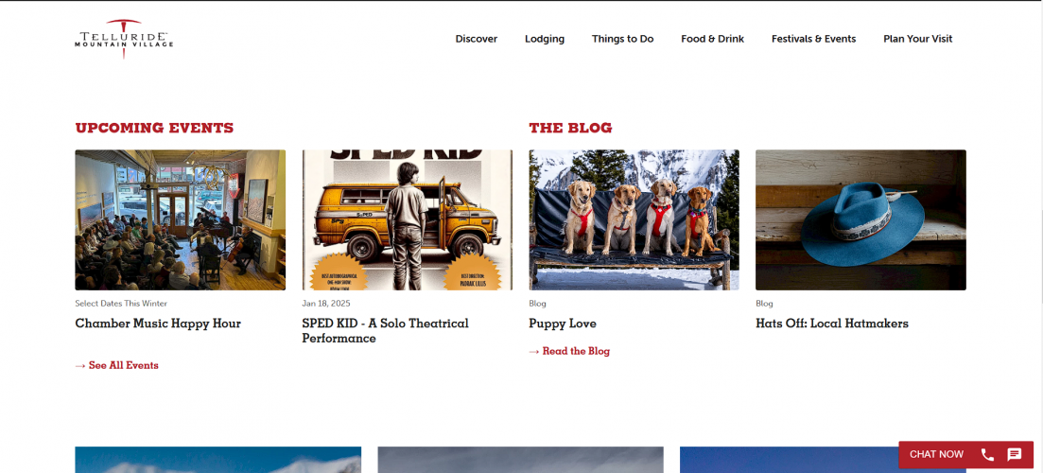Click the blue hat photo

coord(860,219)
